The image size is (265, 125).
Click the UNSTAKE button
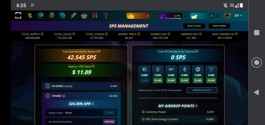point(109,122)
